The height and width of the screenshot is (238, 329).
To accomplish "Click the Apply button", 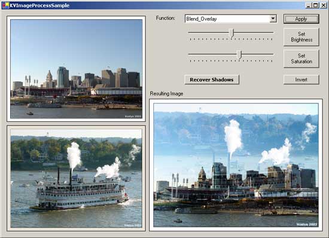I will (301, 19).
